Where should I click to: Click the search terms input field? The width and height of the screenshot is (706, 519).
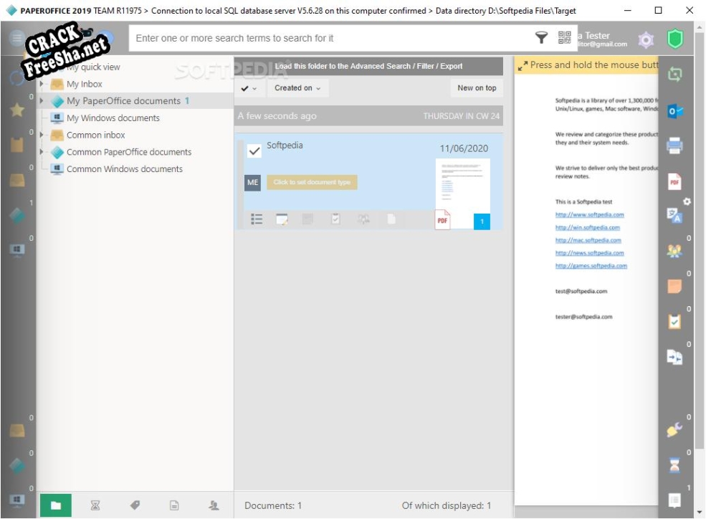pos(330,38)
